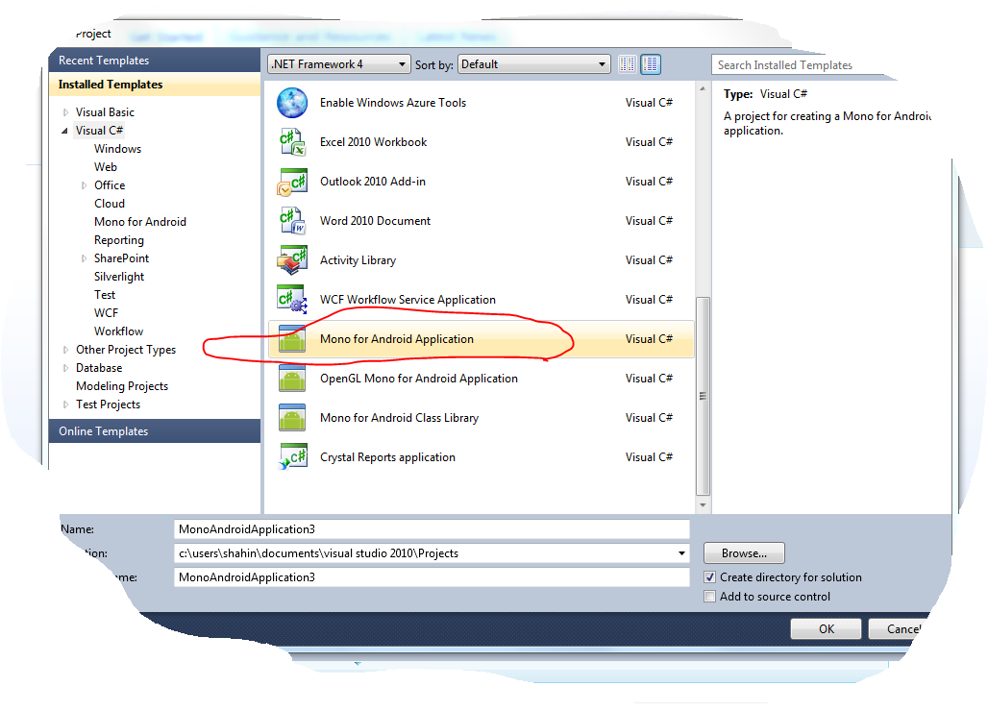Select Web under Visual C#

[106, 167]
